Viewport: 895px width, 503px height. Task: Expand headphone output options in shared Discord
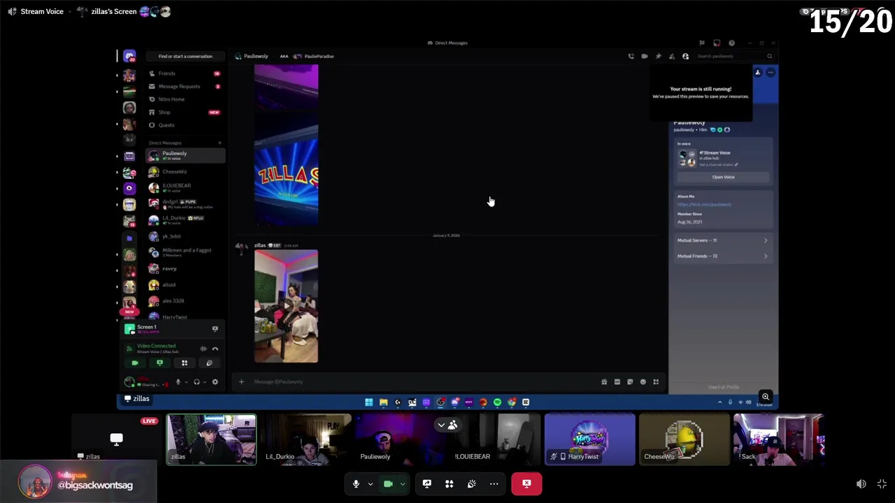204,382
